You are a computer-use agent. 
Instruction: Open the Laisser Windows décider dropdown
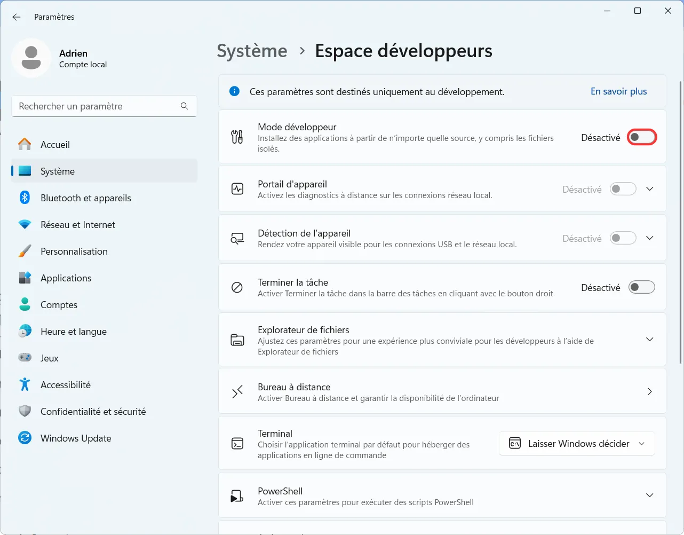pos(577,444)
